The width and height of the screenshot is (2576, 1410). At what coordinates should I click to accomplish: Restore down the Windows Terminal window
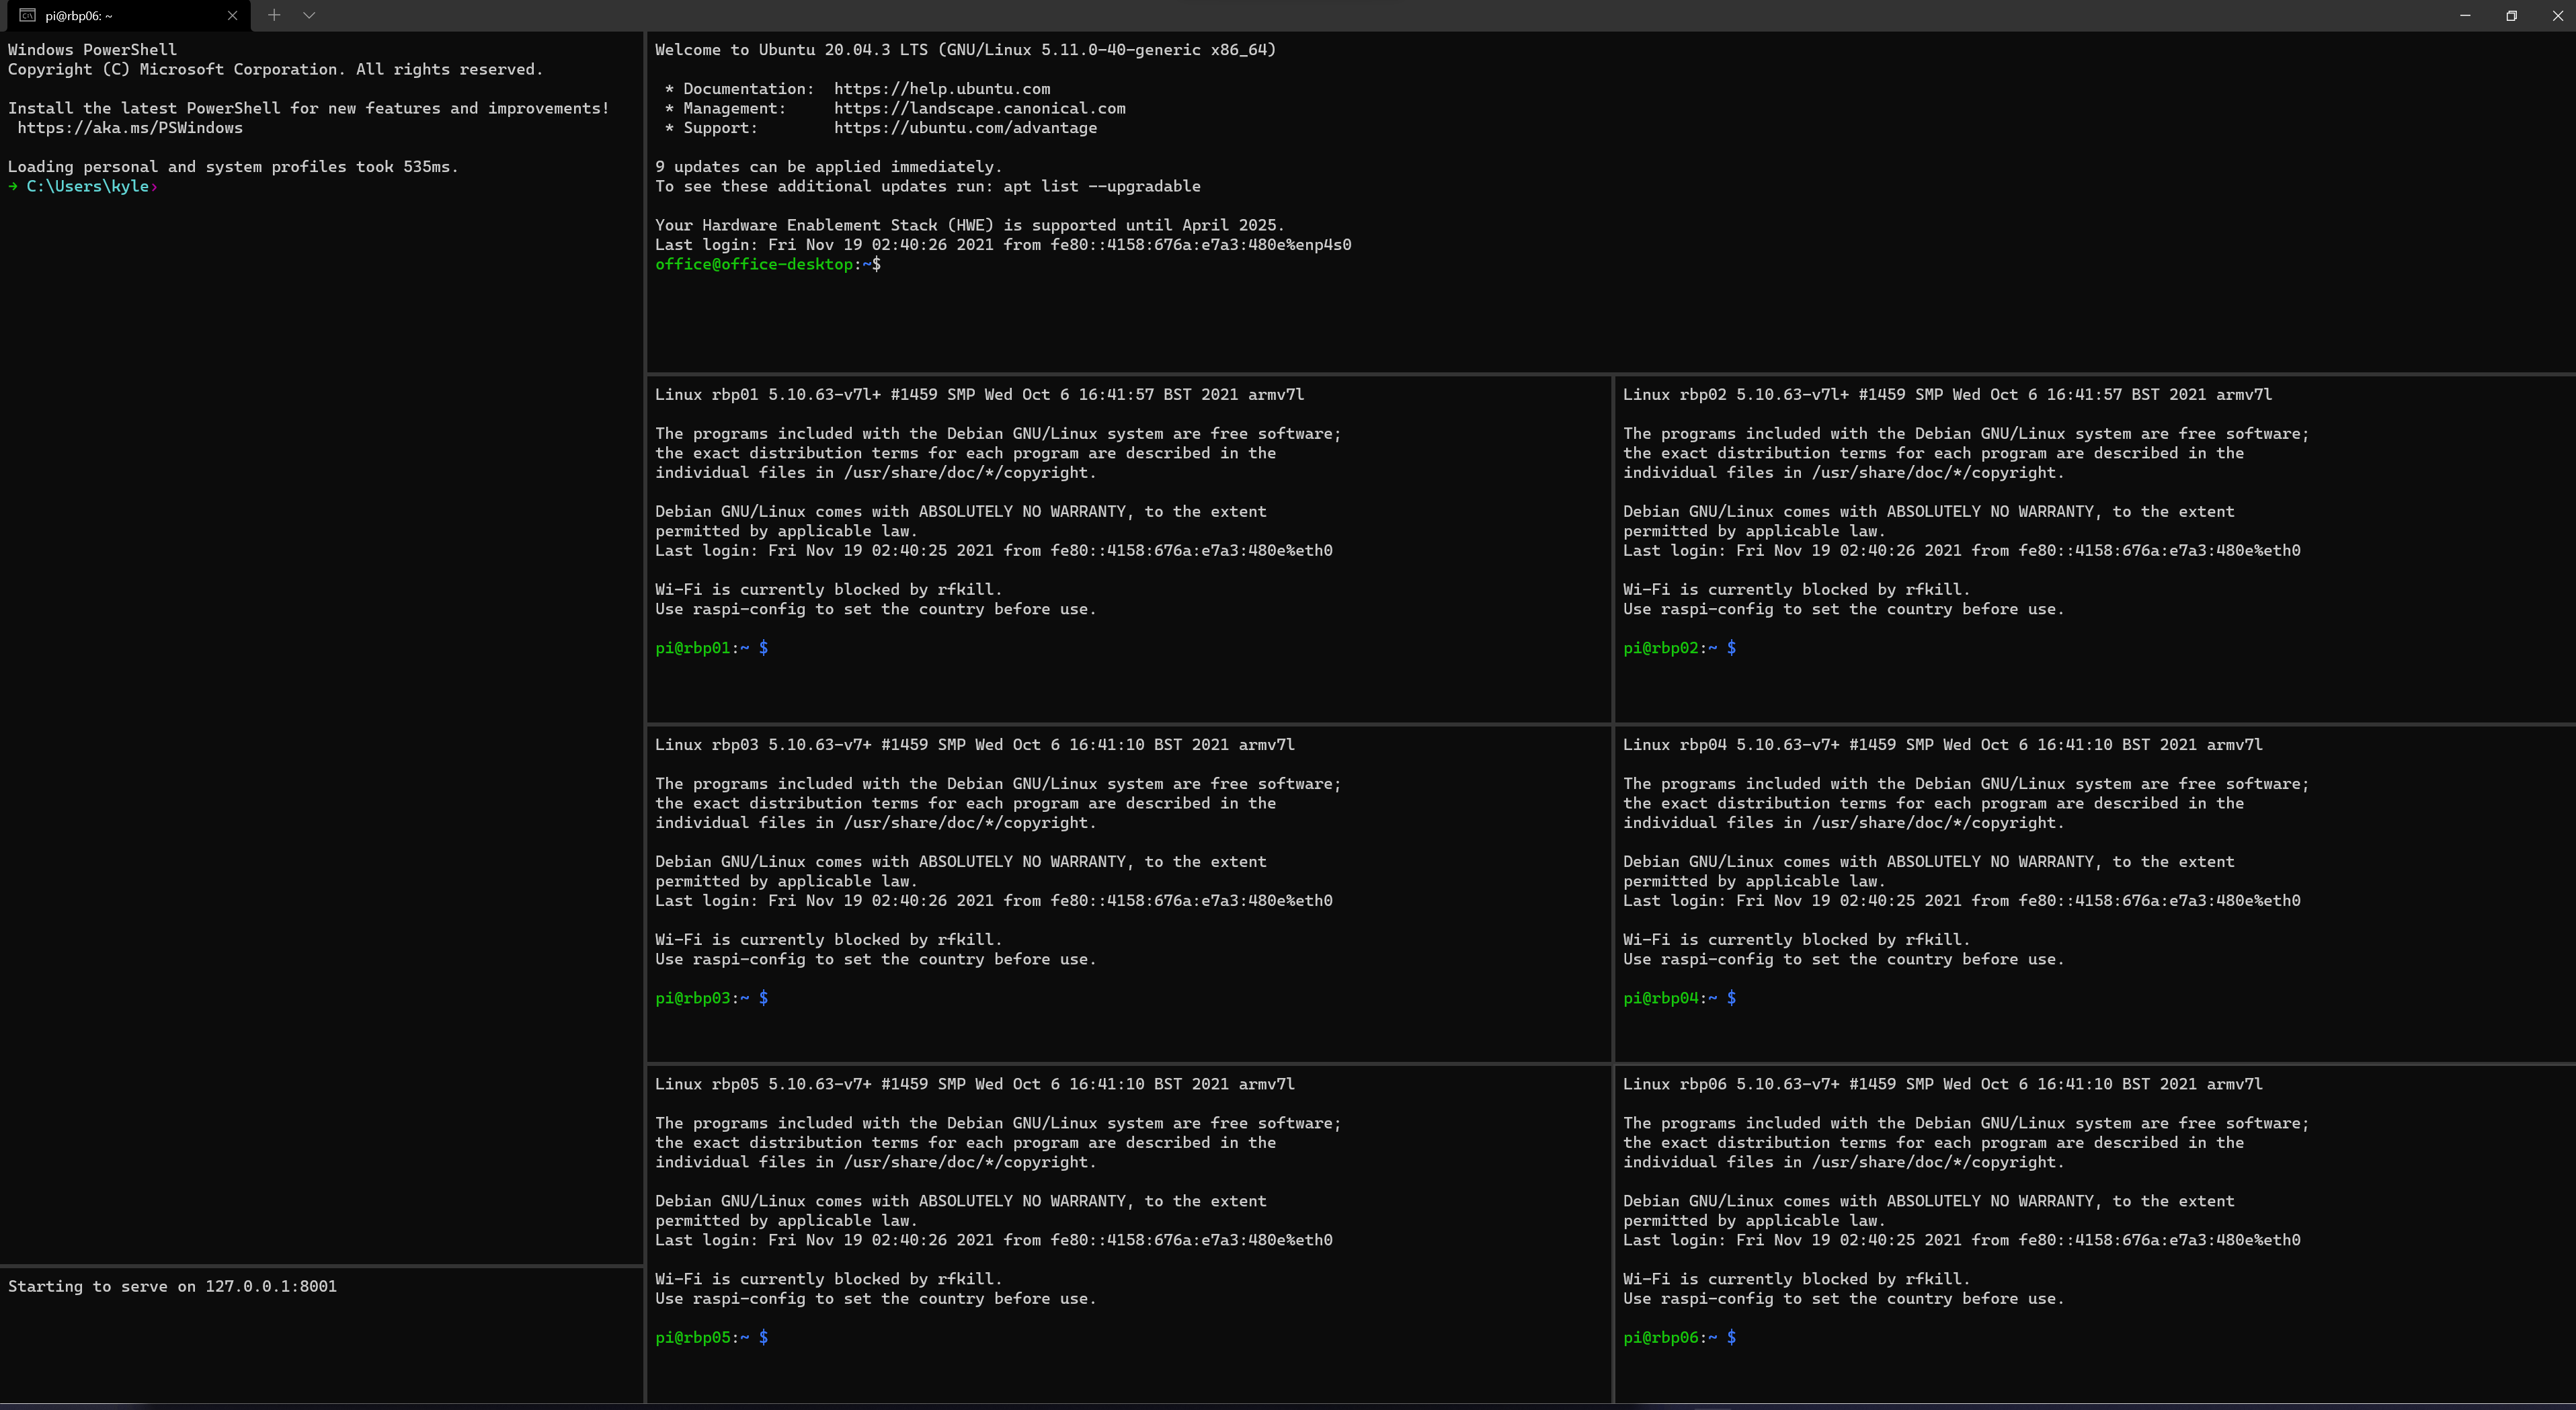(x=2511, y=15)
